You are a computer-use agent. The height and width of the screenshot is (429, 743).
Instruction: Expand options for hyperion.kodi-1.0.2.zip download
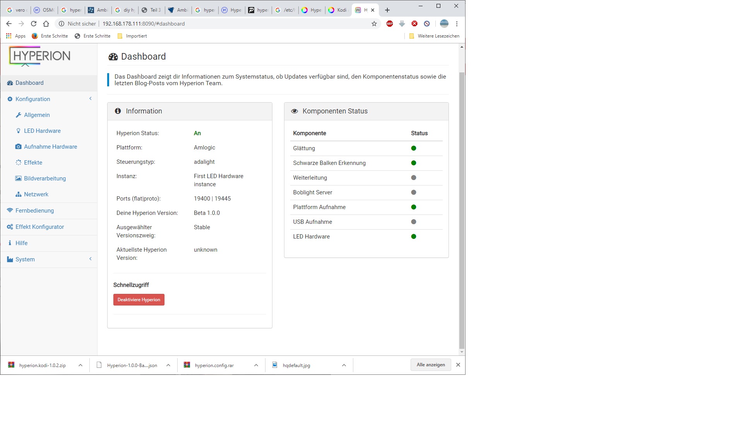[x=80, y=365]
